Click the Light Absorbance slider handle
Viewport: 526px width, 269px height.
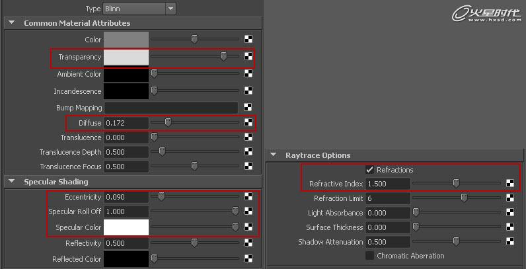[416, 212]
